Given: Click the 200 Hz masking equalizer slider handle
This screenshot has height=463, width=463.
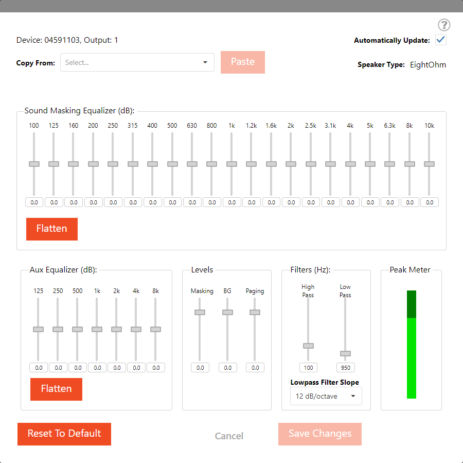Looking at the screenshot, I should (93, 164).
